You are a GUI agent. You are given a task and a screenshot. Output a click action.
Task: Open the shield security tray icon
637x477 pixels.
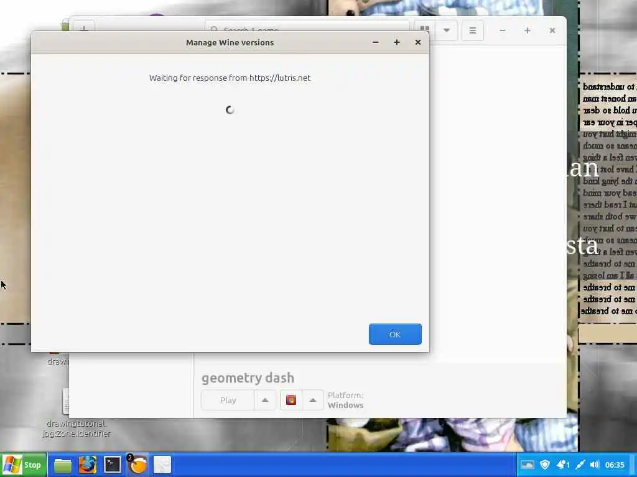(545, 465)
